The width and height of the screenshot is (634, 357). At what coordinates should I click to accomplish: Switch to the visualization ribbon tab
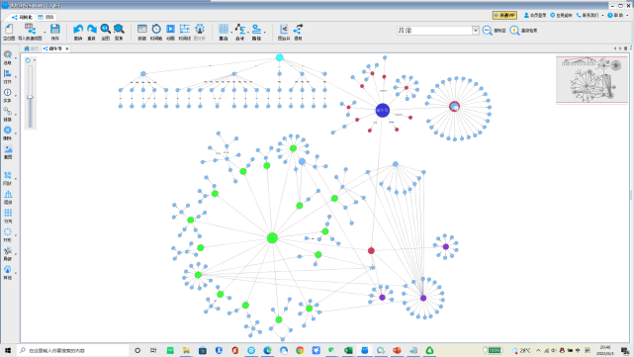pos(22,17)
